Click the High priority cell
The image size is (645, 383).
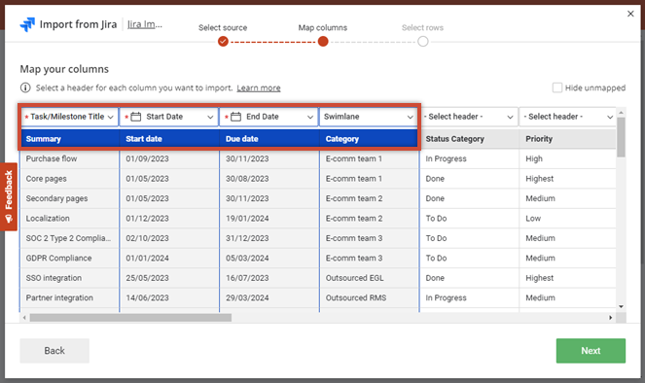pyautogui.click(x=568, y=158)
